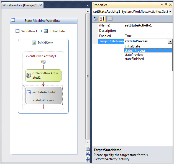Click the designer scrollbar up arrow
174x164 pixels.
pos(88,11)
